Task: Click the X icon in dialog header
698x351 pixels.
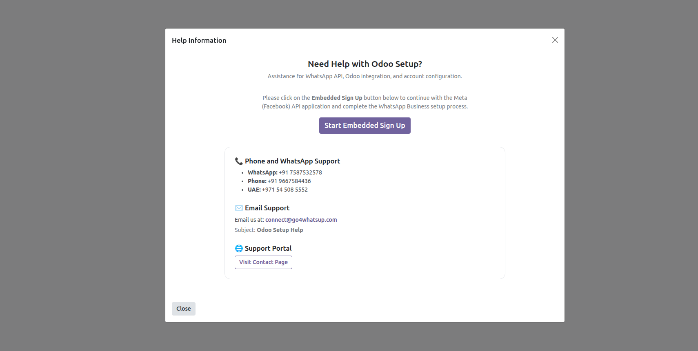Action: pyautogui.click(x=555, y=40)
